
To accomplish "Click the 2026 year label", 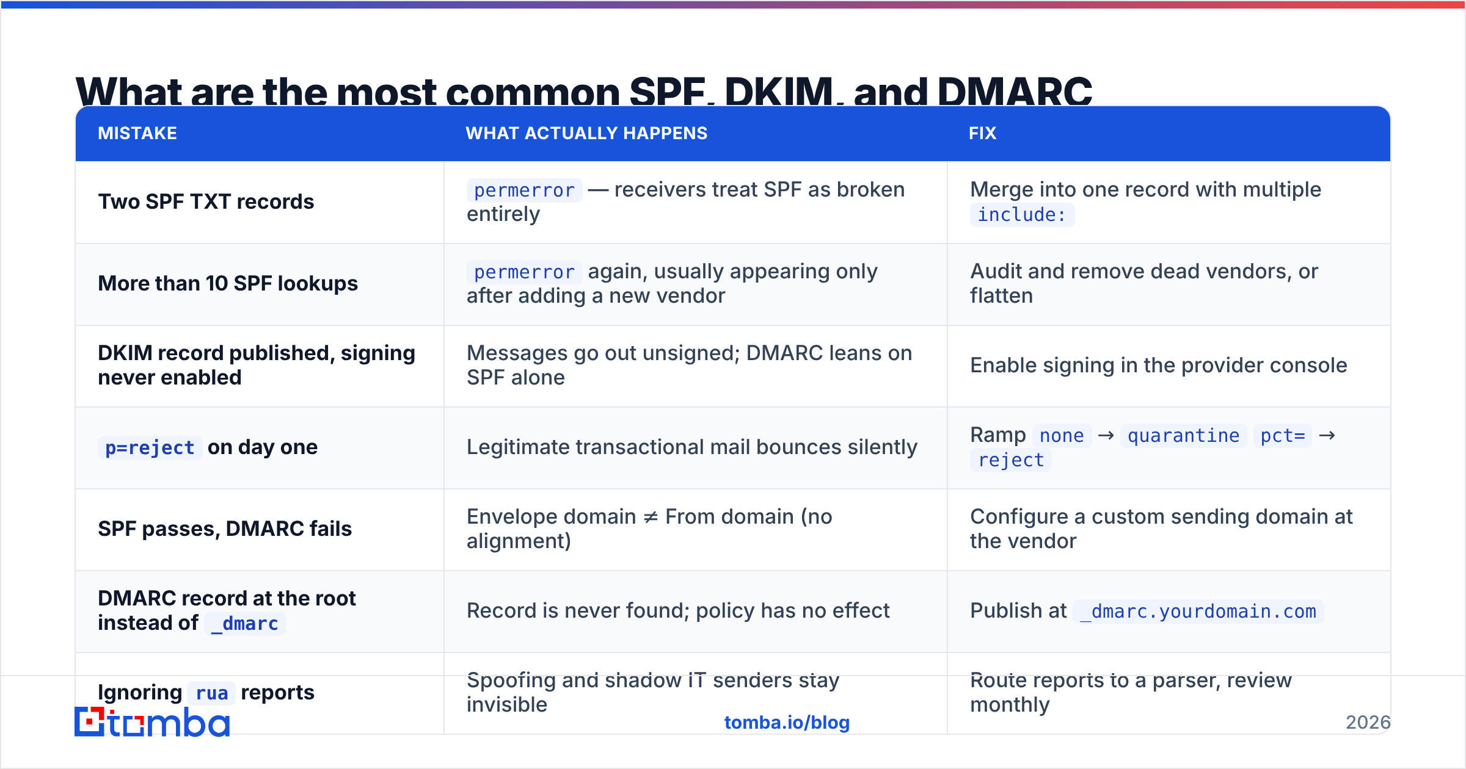I will click(x=1368, y=722).
